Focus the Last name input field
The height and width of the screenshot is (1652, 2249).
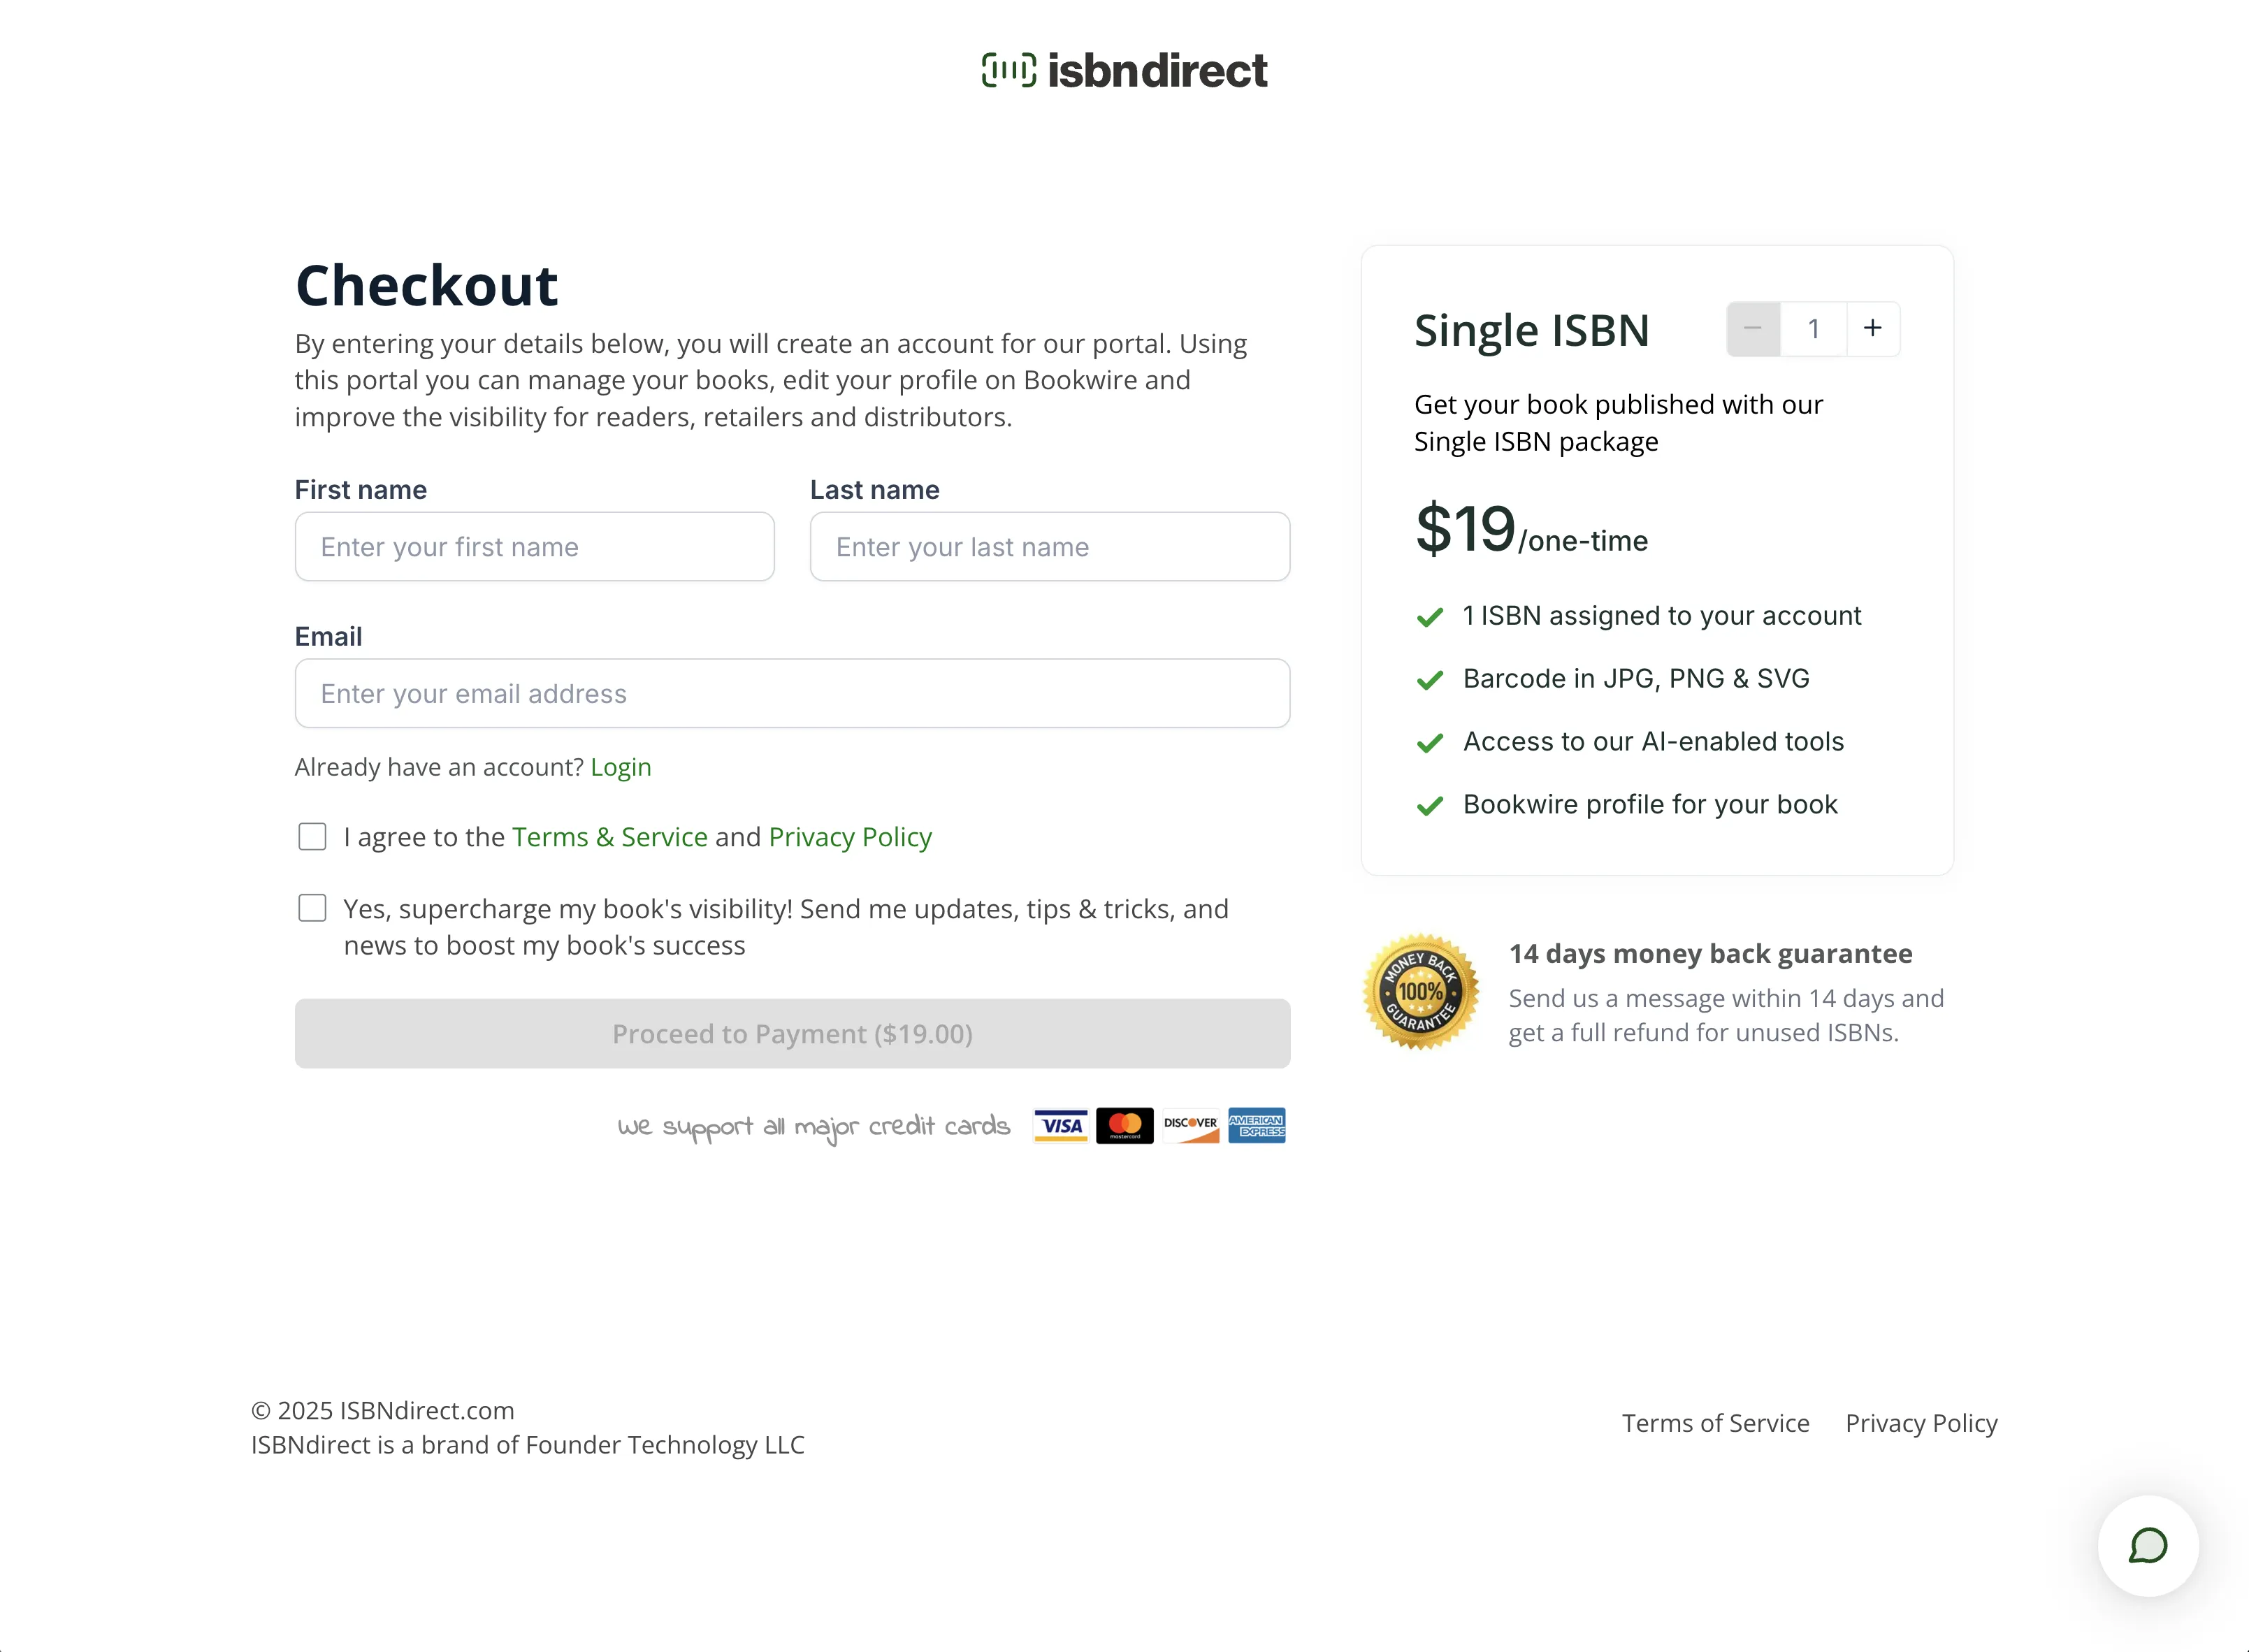click(1049, 547)
